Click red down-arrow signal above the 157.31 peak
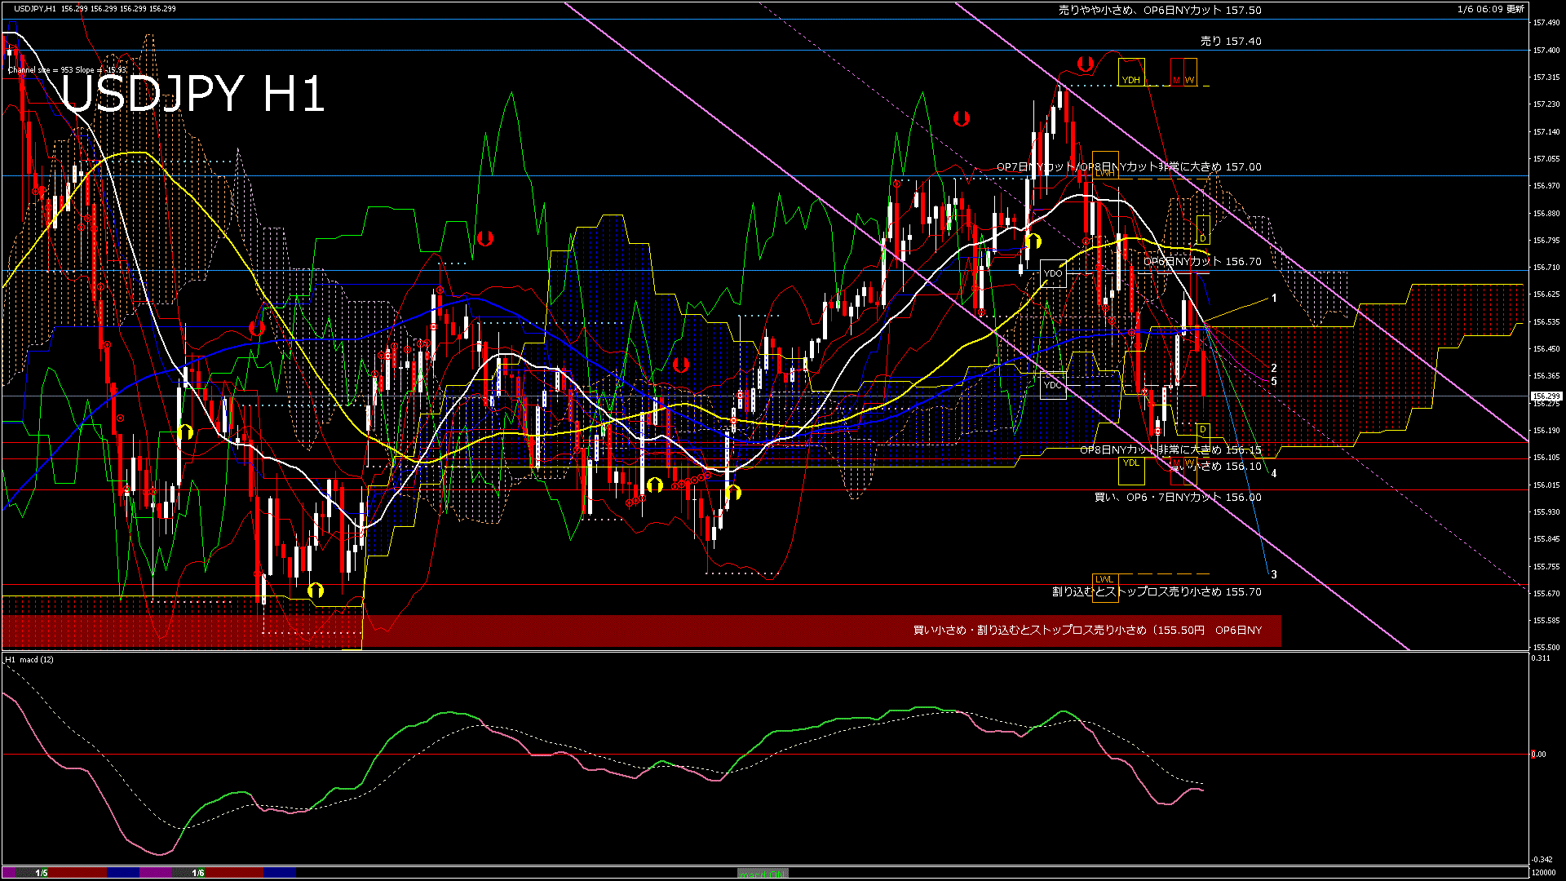 tap(1085, 64)
